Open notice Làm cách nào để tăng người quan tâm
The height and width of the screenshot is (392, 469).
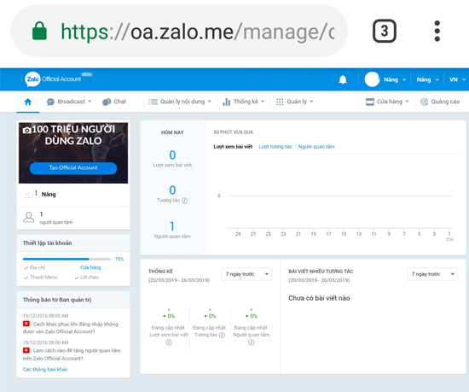[72, 354]
